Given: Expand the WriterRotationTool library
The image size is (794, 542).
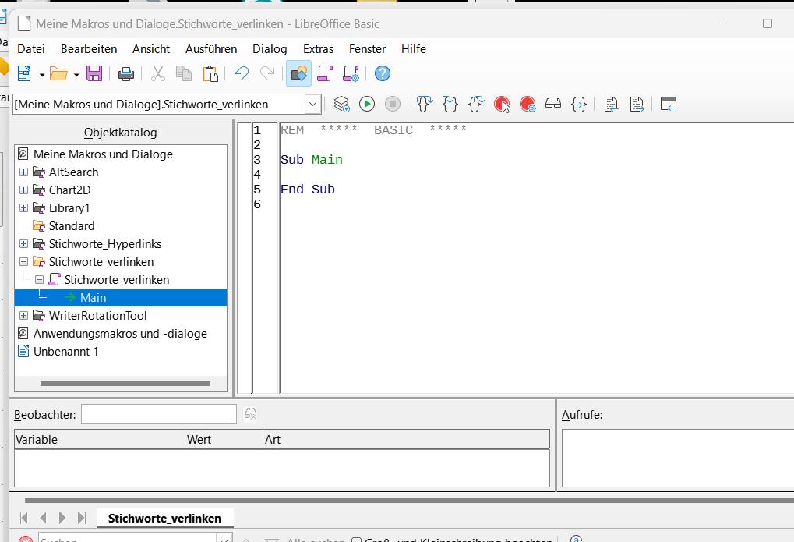Looking at the screenshot, I should pos(23,316).
